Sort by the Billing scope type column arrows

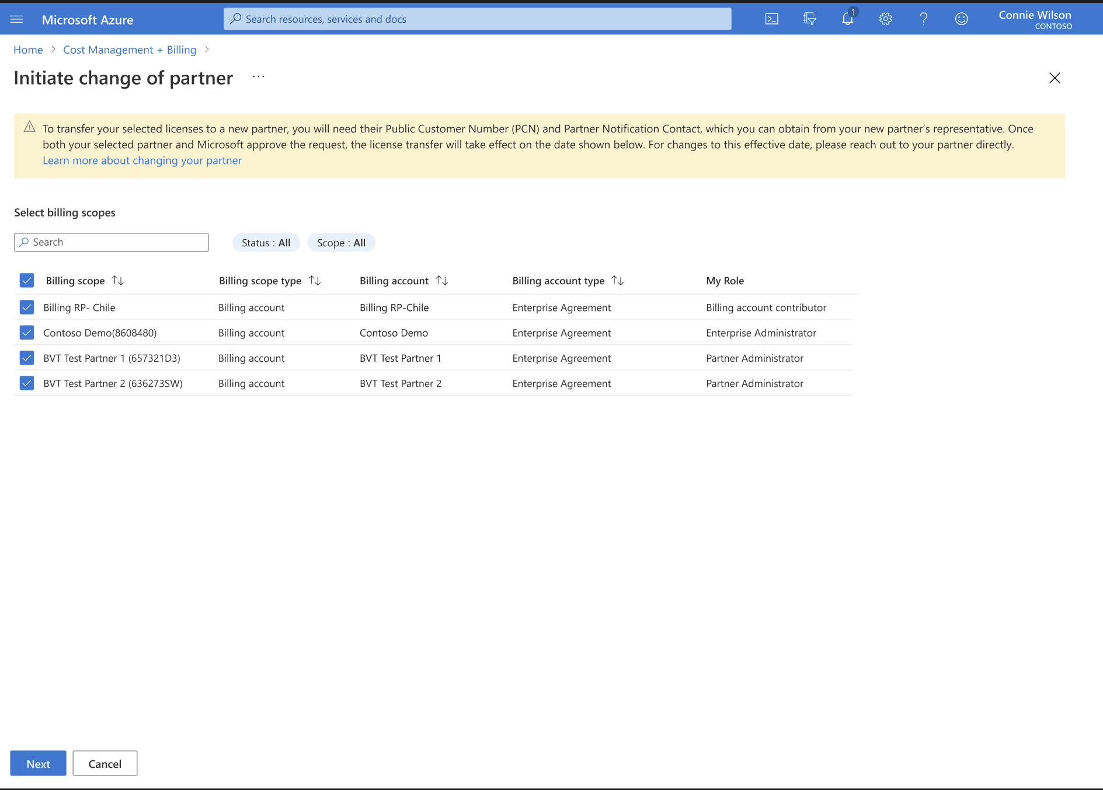(315, 281)
